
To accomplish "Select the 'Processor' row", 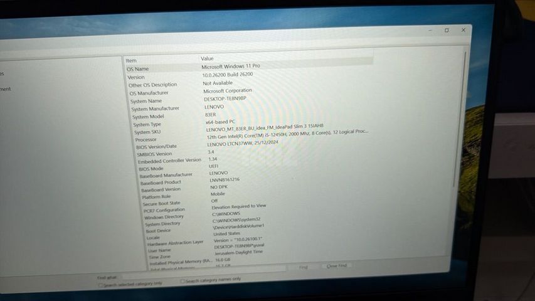I will click(x=146, y=140).
